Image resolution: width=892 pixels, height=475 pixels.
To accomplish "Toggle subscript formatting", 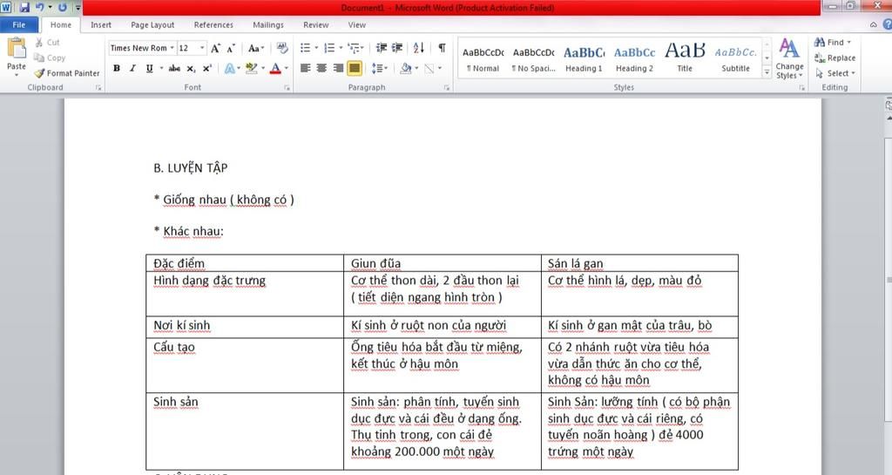I will 191,68.
